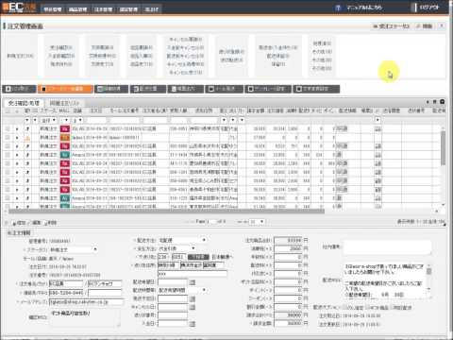
Task: Click warning icon in second order row
Action: (x=27, y=138)
